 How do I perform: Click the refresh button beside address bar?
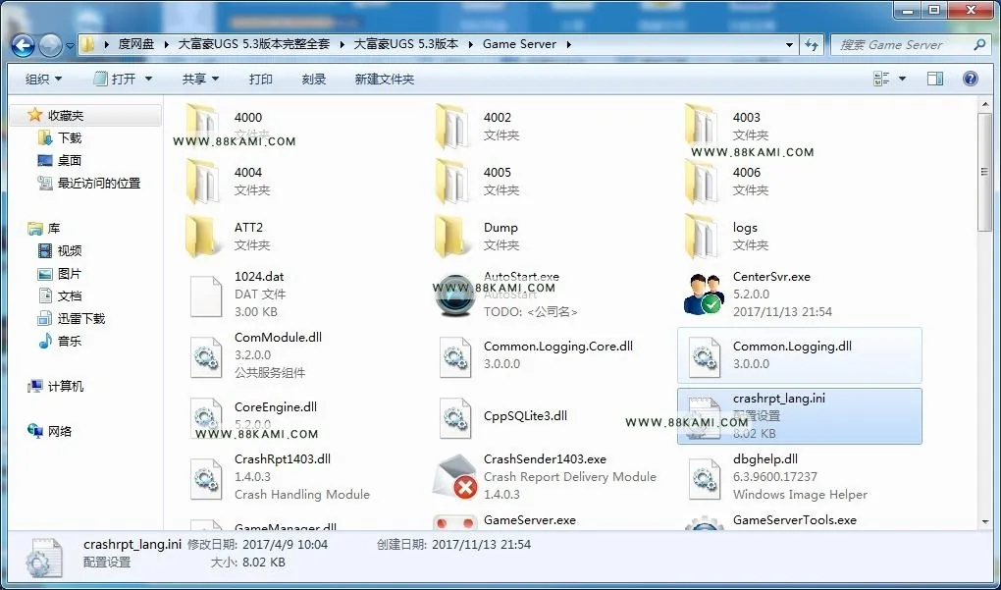point(812,45)
